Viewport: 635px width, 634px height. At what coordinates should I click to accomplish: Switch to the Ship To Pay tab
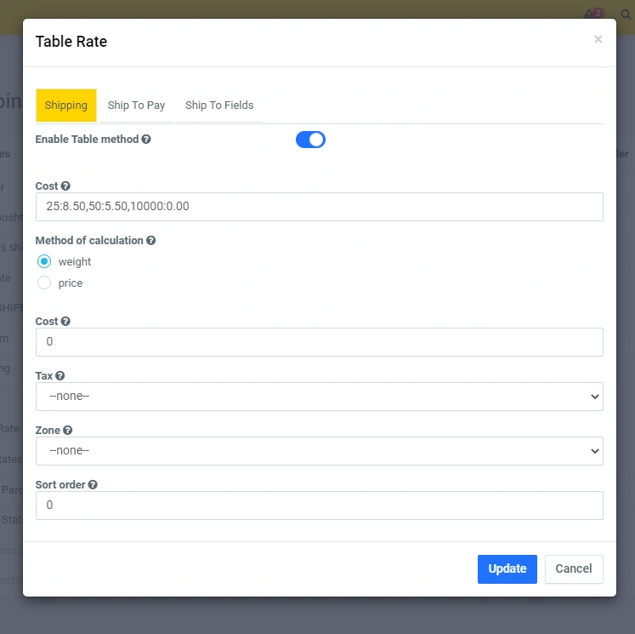136,106
